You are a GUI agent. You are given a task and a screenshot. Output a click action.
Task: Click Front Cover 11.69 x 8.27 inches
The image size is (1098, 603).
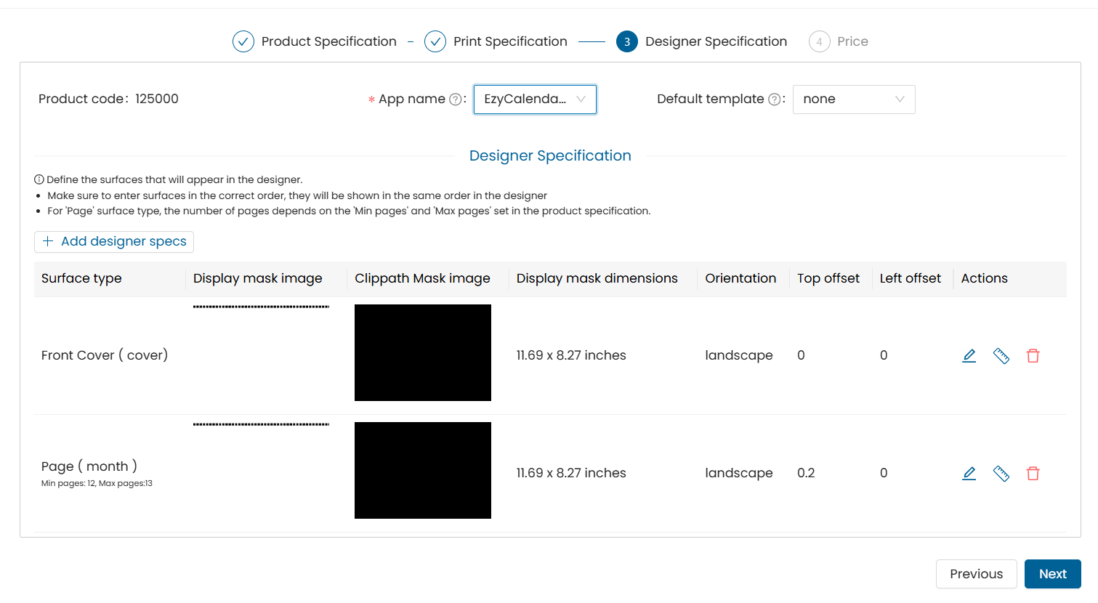point(571,355)
